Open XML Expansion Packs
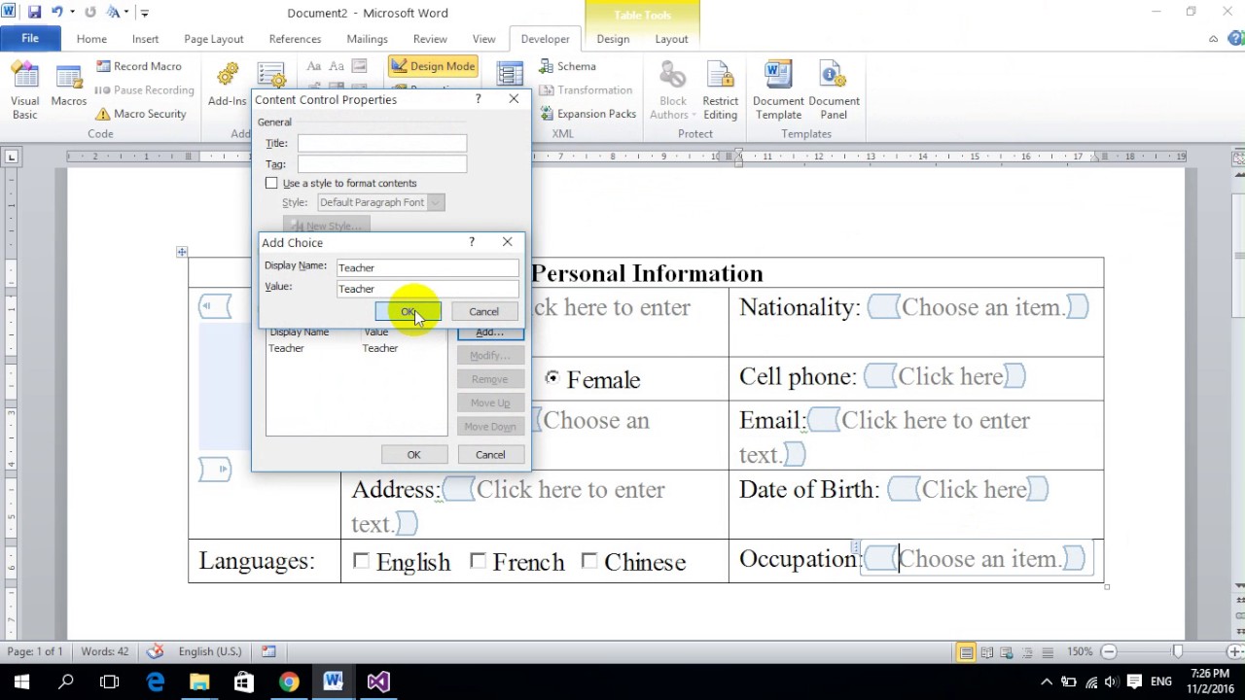This screenshot has height=700, width=1245. click(x=587, y=114)
